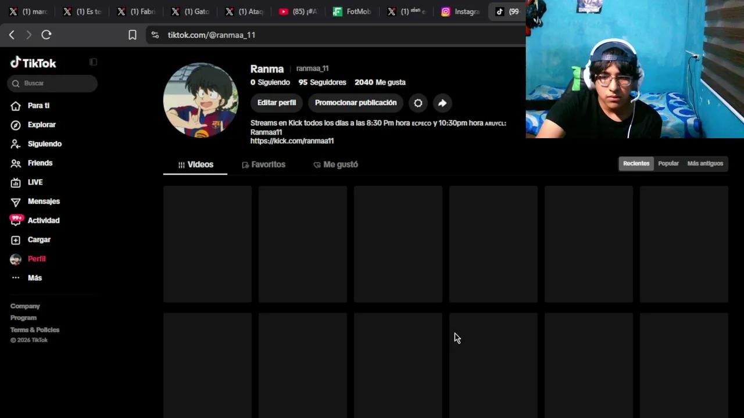Switch to the X tab titled 'Gato'
The image size is (744, 418).
pos(189,12)
